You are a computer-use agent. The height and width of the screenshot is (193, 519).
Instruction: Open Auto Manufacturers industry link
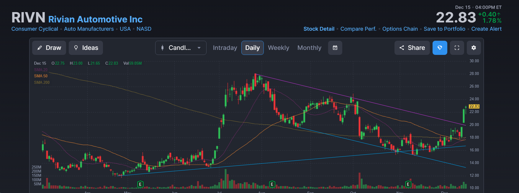pyautogui.click(x=89, y=29)
